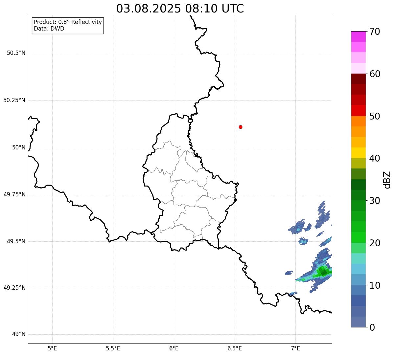Click the colorbar tick label 50
Screen dimensions: 395x355
(x=375, y=116)
